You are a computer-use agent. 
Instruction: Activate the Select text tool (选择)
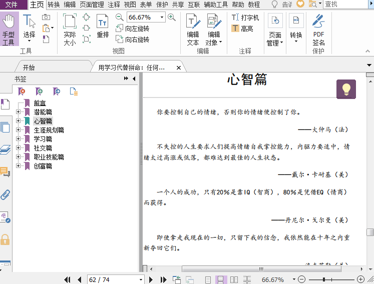click(x=29, y=28)
